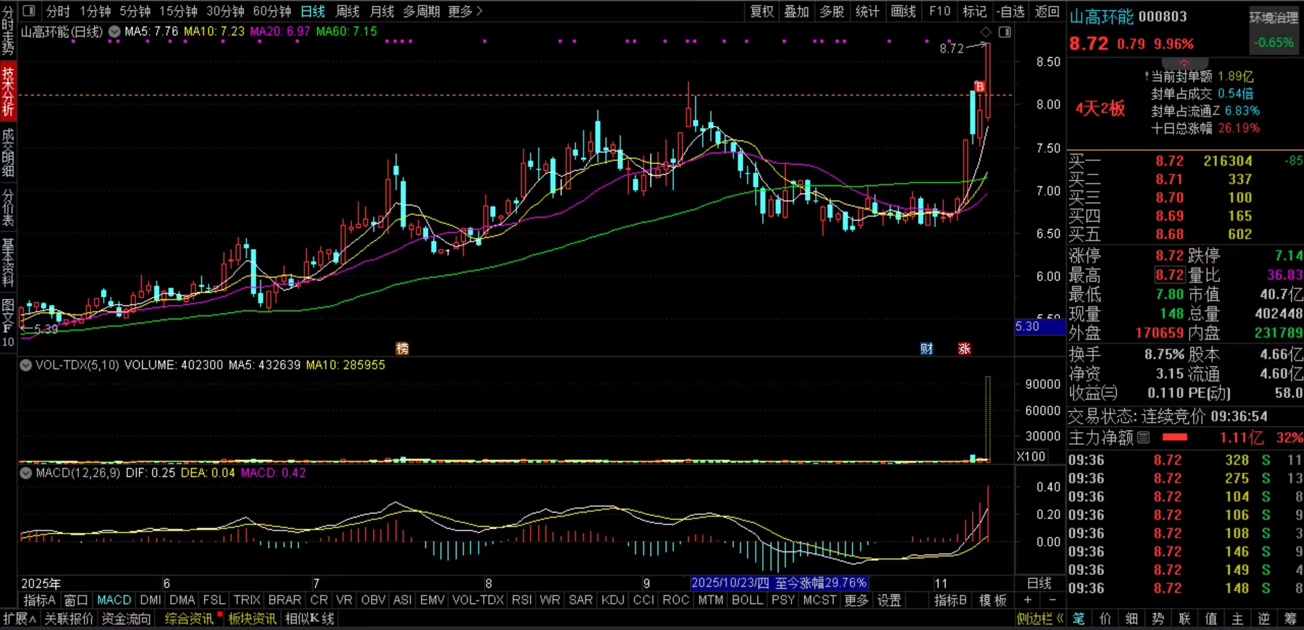Viewport: 1304px width, 630px height.
Task: Toggle 复权 price adjustment
Action: click(x=761, y=12)
